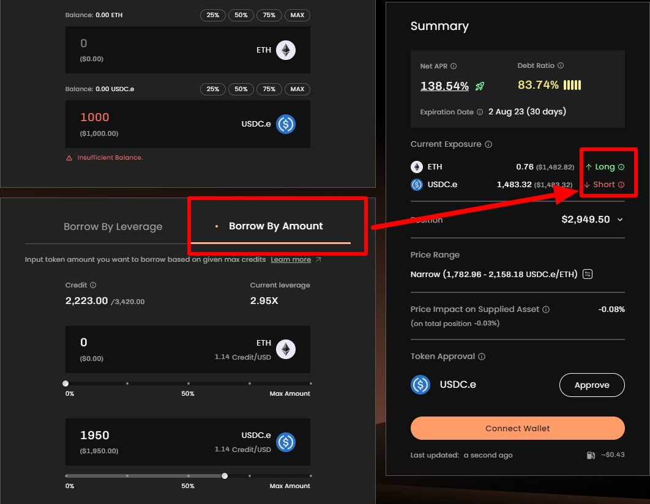Toggle the Long indicator for ETH exposure
This screenshot has height=504, width=650.
coord(603,166)
